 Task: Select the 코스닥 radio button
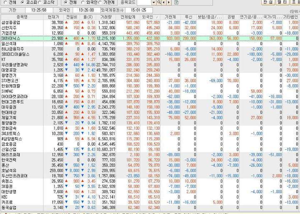40,3
